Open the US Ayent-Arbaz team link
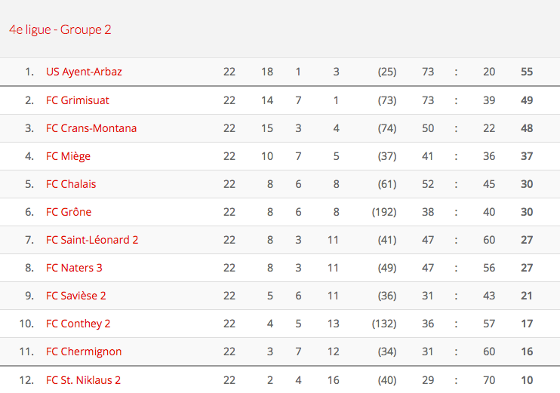The width and height of the screenshot is (560, 393). (84, 72)
